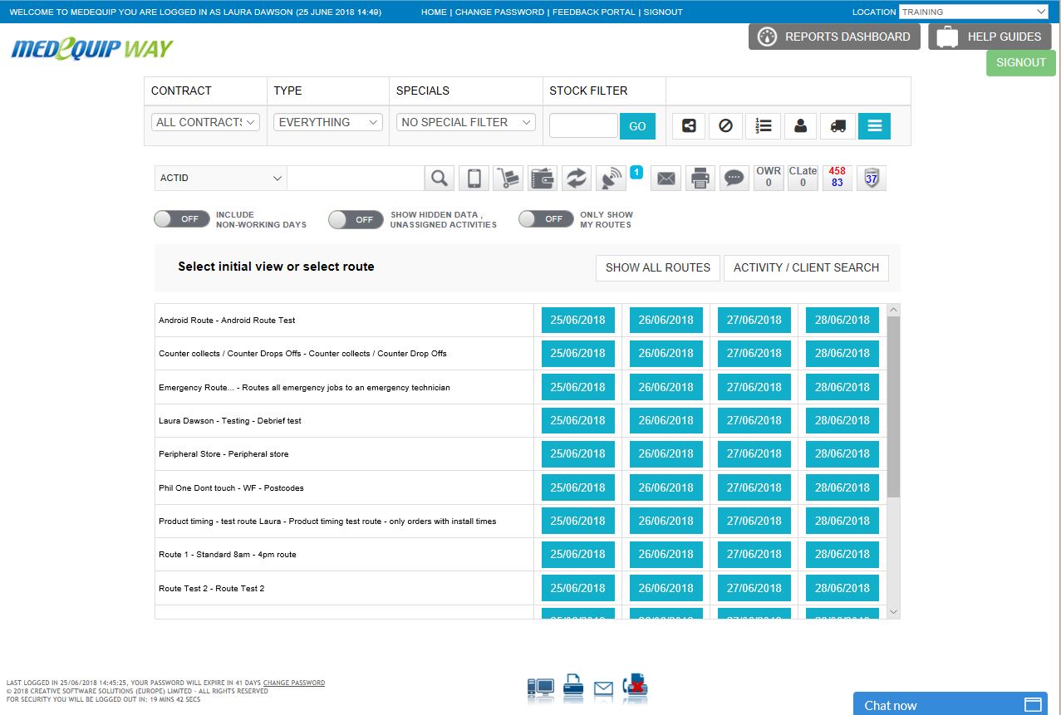Screen dimensions: 1061x715
Task: Open the mobile phone icon
Action: coord(474,178)
